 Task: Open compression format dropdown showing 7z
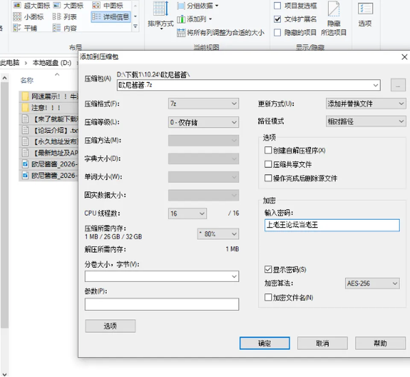pyautogui.click(x=203, y=104)
